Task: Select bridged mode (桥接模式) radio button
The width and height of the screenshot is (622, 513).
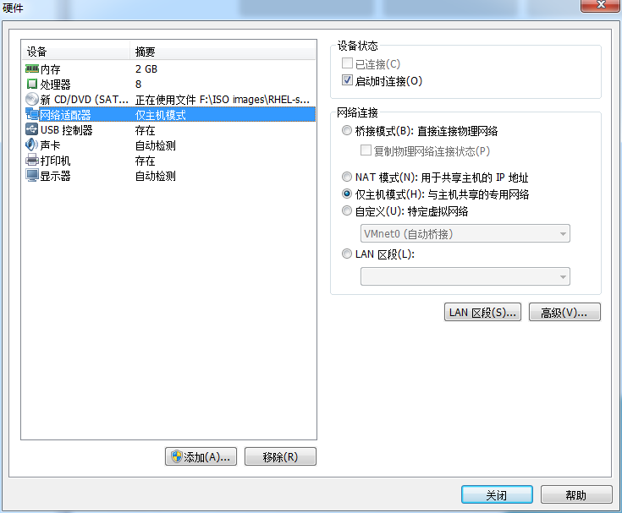Action: [x=347, y=130]
